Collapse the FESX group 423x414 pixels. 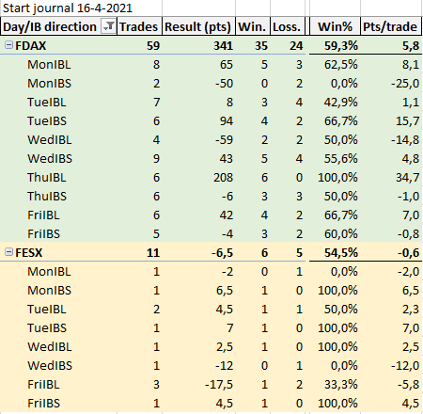click(x=8, y=252)
